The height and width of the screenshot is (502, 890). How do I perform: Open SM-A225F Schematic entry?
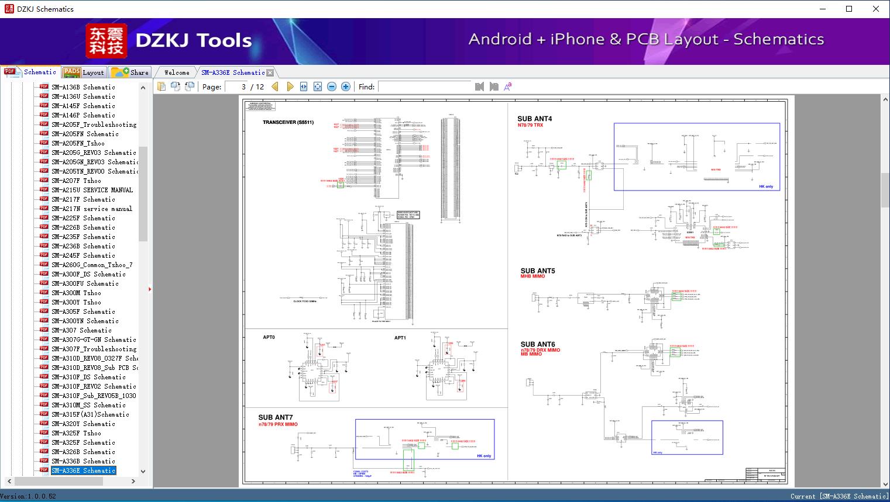tap(83, 218)
